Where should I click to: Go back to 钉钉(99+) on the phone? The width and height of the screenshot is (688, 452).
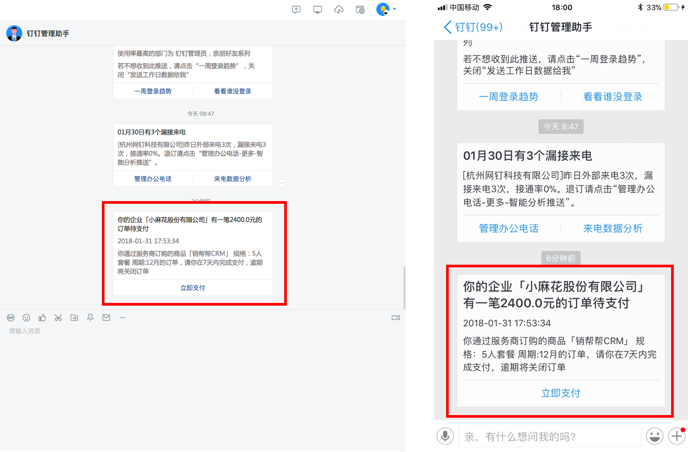coord(473,27)
